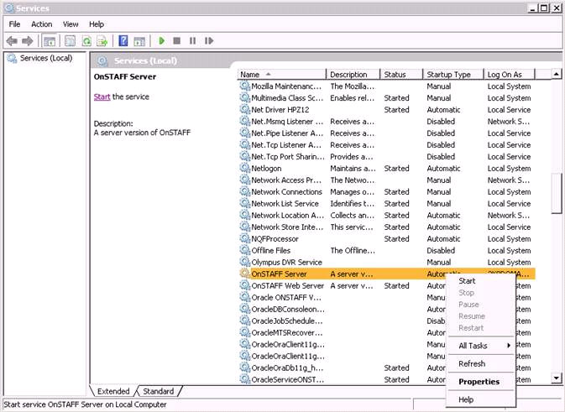Click the gear icon beside Offline Files
This screenshot has height=412, width=565.
point(245,250)
